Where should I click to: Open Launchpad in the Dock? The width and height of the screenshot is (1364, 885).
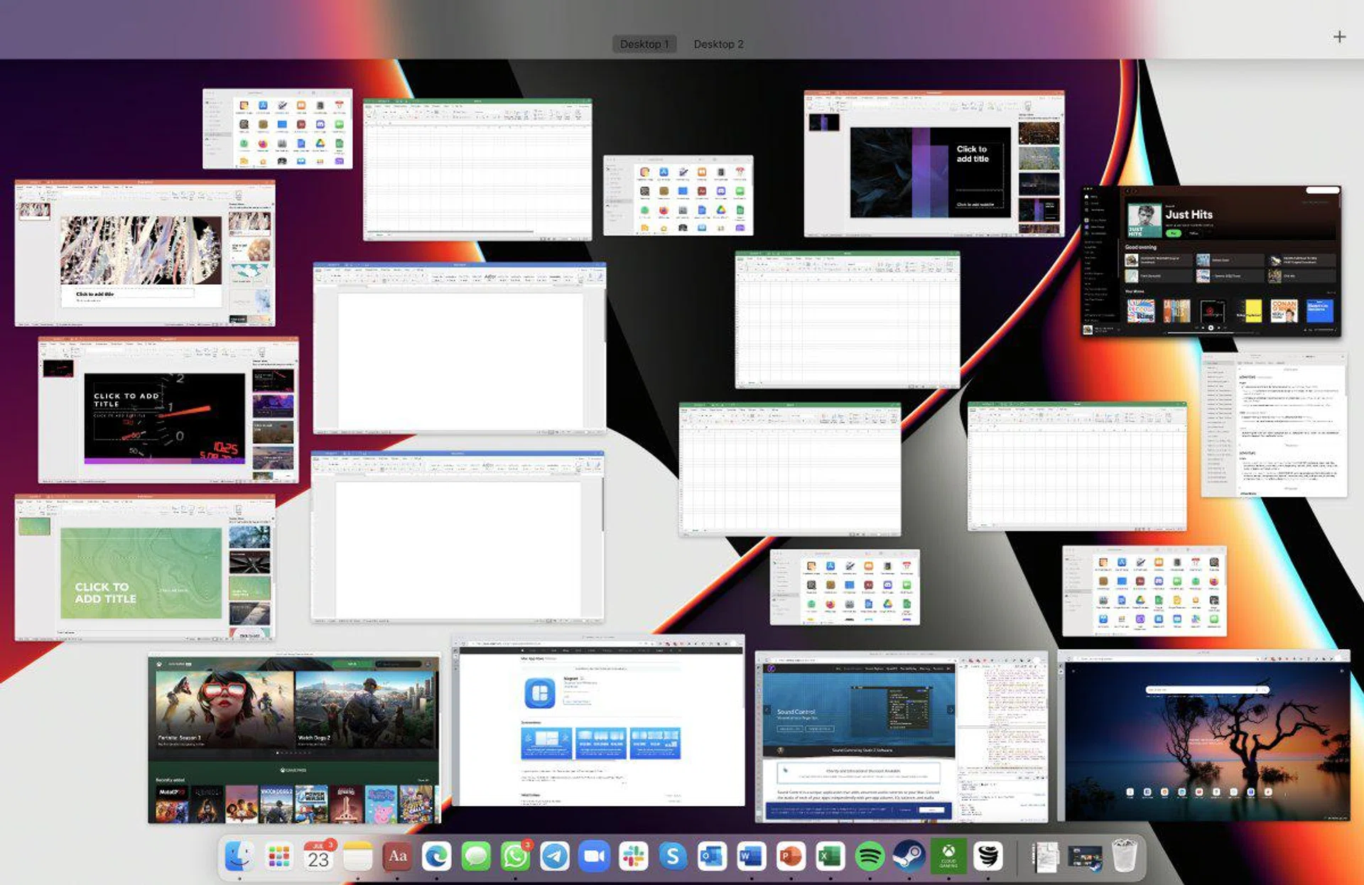278,857
